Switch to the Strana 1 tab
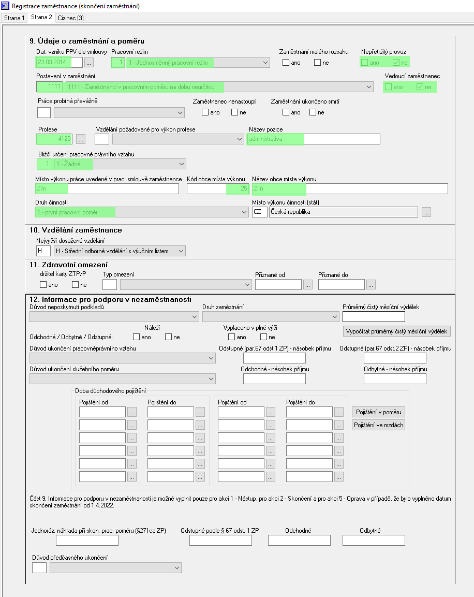The height and width of the screenshot is (597, 474). coord(14,18)
